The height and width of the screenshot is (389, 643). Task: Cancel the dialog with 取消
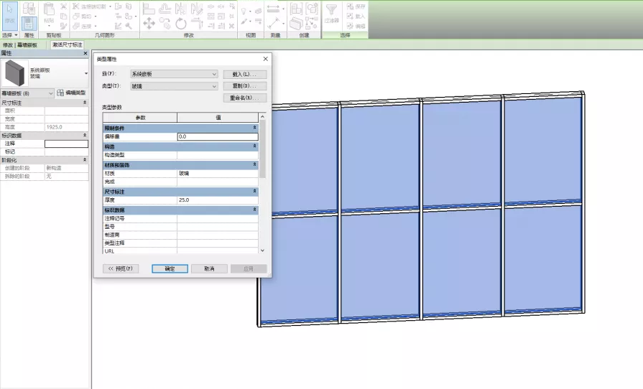tap(209, 268)
